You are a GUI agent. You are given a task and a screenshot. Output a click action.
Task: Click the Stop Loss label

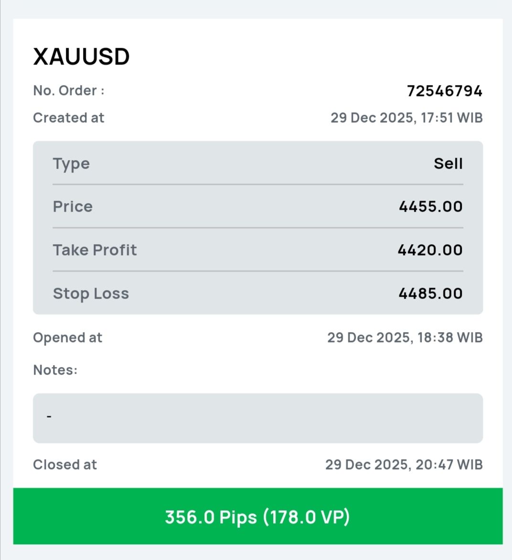coord(91,293)
